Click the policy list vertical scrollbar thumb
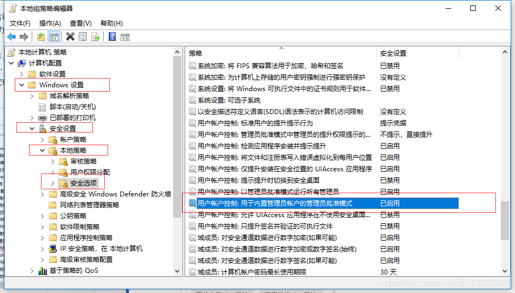Screen dimensions: 515x293 (x=505, y=220)
